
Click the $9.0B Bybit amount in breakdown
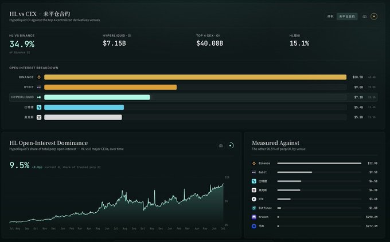point(358,87)
